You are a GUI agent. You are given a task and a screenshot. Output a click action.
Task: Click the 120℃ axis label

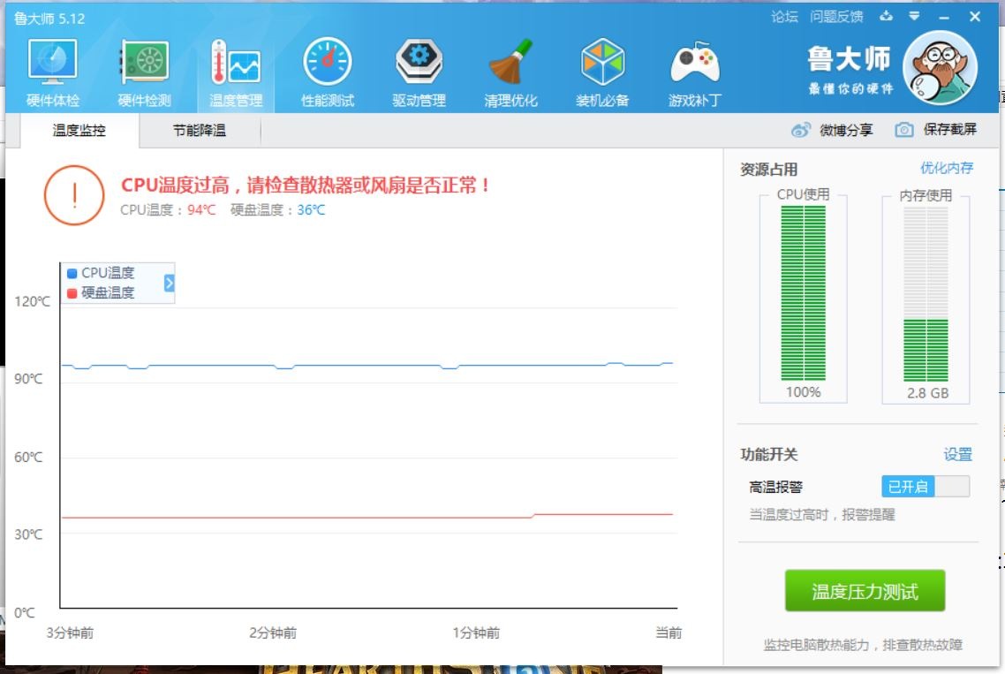(x=32, y=301)
